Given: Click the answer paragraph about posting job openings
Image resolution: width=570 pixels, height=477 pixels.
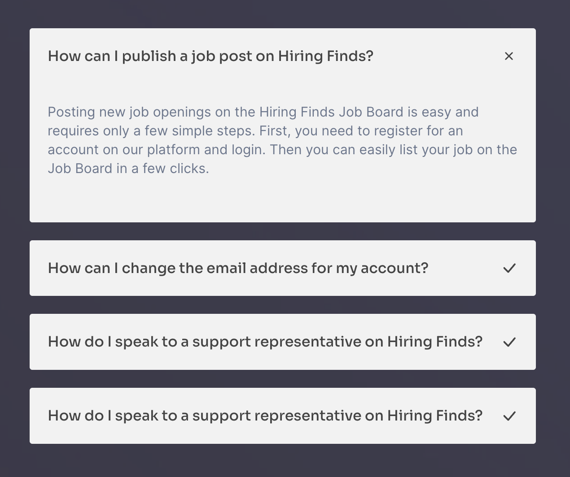Looking at the screenshot, I should click(x=282, y=140).
